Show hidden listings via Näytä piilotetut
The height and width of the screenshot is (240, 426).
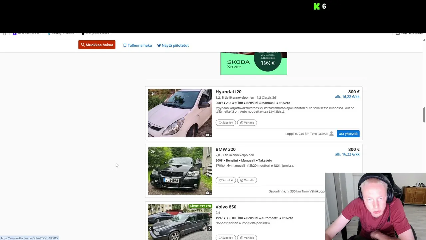click(173, 45)
